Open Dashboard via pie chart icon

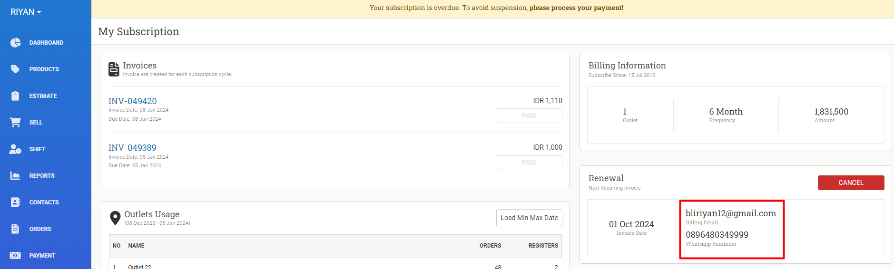coord(15,42)
